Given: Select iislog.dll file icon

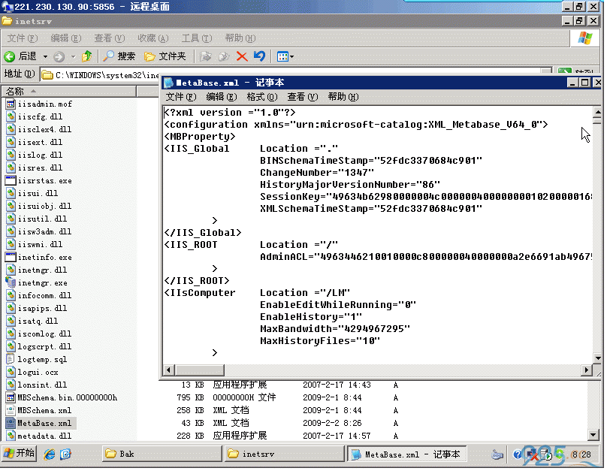Looking at the screenshot, I should click(x=11, y=155).
